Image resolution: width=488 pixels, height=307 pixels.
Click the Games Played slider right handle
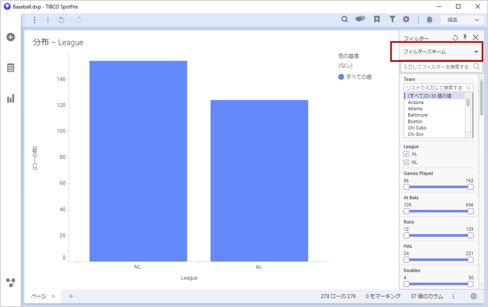(x=471, y=187)
